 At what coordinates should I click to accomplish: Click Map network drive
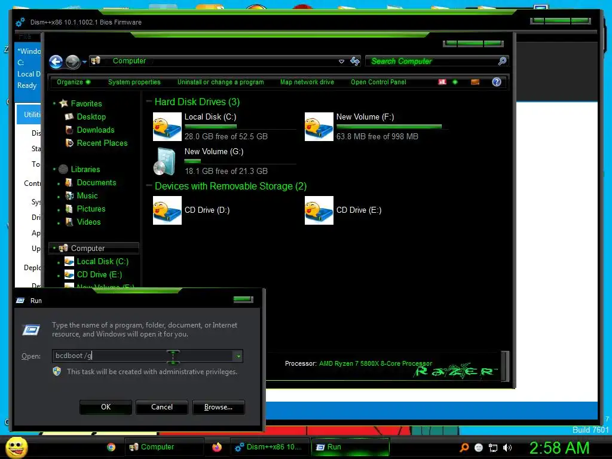point(307,82)
